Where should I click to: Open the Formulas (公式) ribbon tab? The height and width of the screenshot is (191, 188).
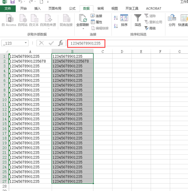[x=72, y=8]
